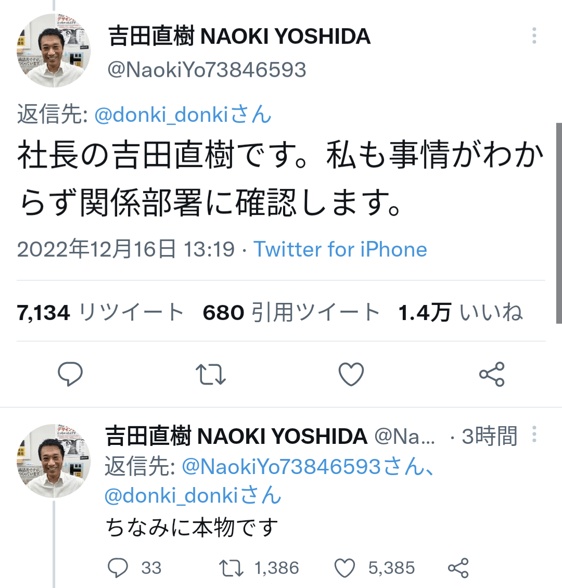Open more options menu on main tweet

(534, 36)
